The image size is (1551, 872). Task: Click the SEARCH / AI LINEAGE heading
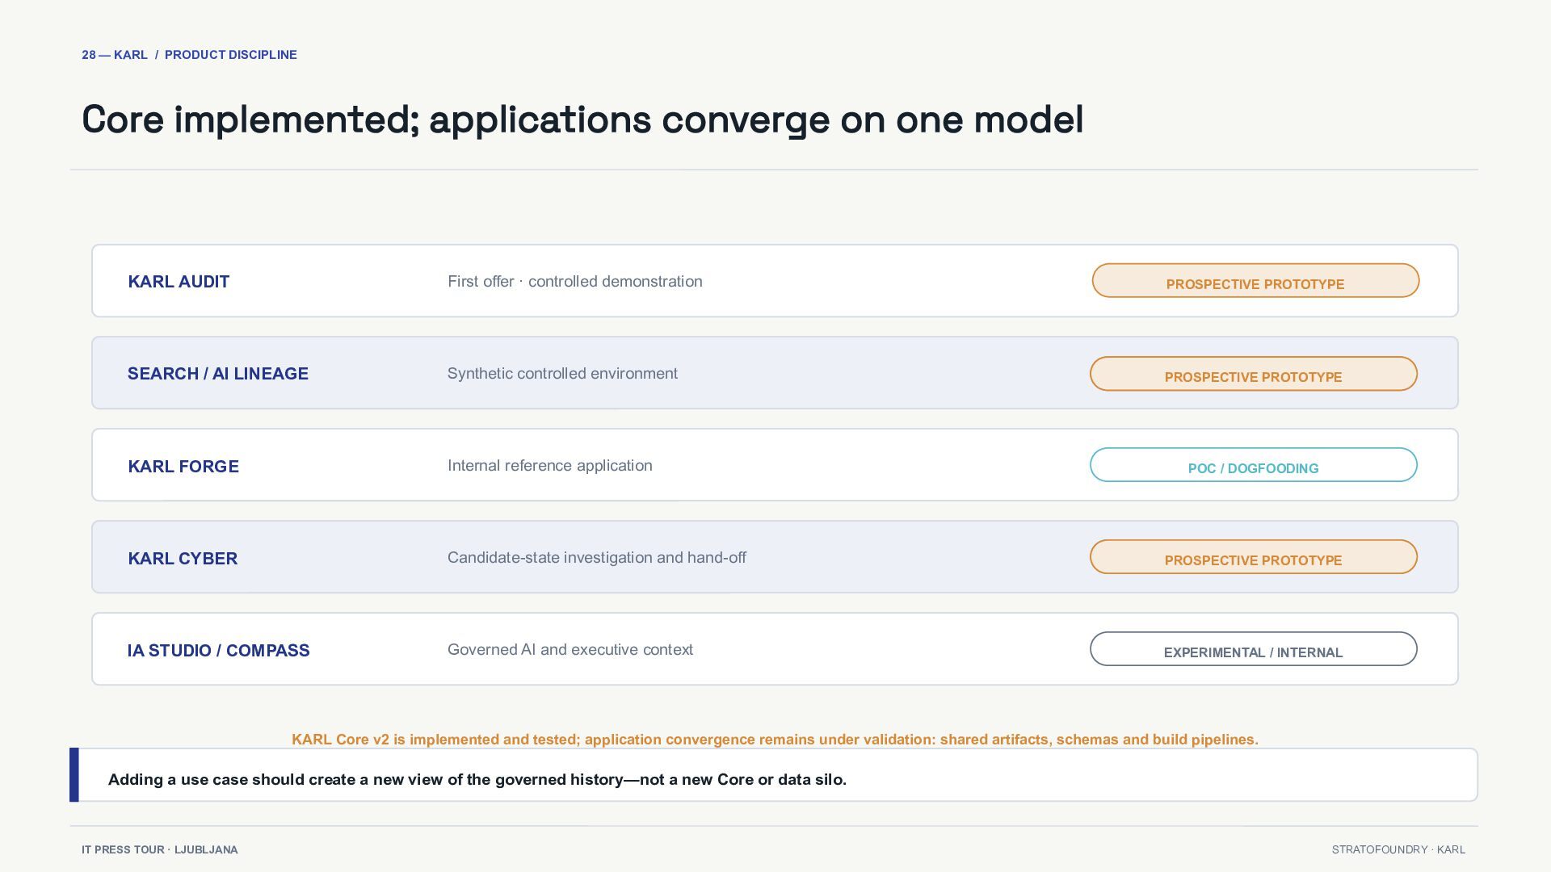tap(218, 374)
